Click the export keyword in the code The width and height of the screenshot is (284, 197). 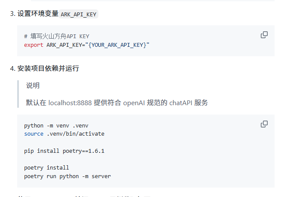click(34, 45)
